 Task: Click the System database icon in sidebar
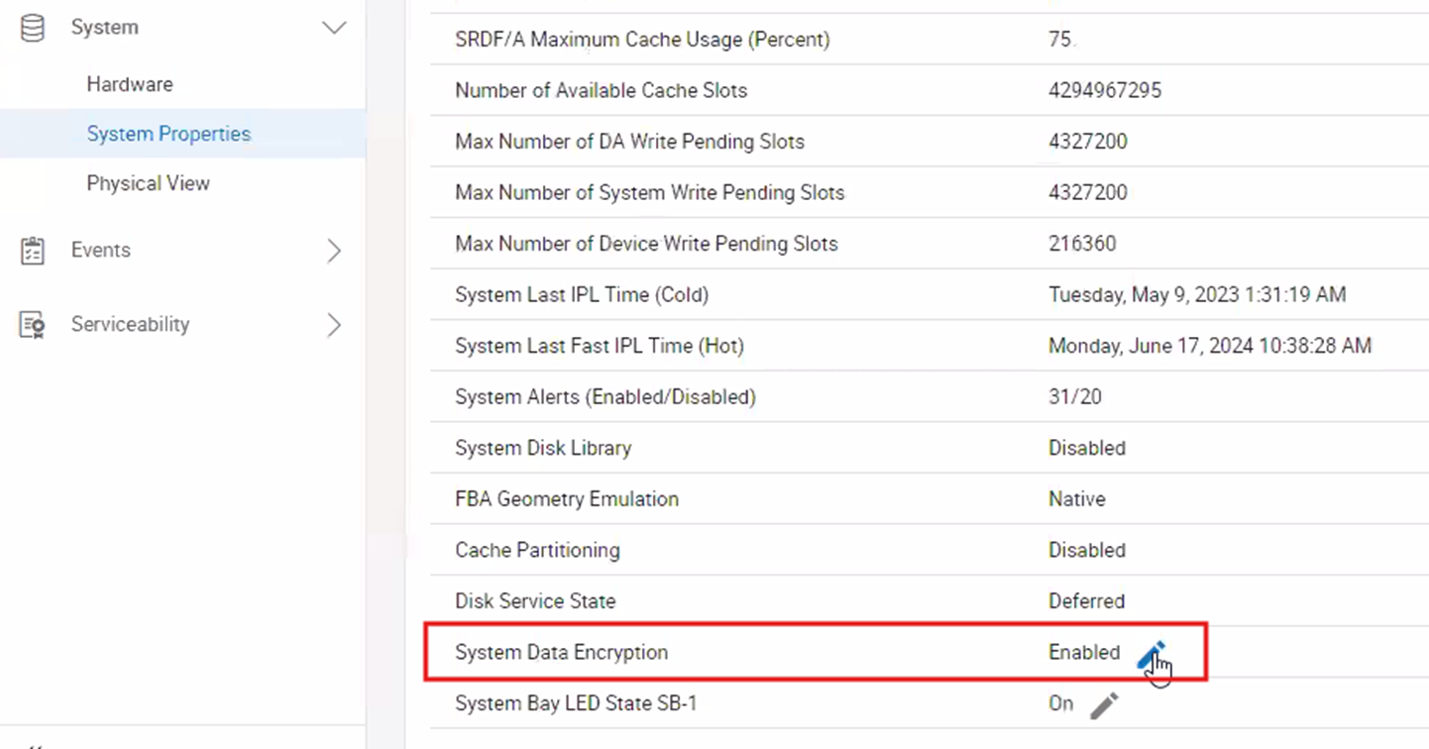tap(33, 28)
